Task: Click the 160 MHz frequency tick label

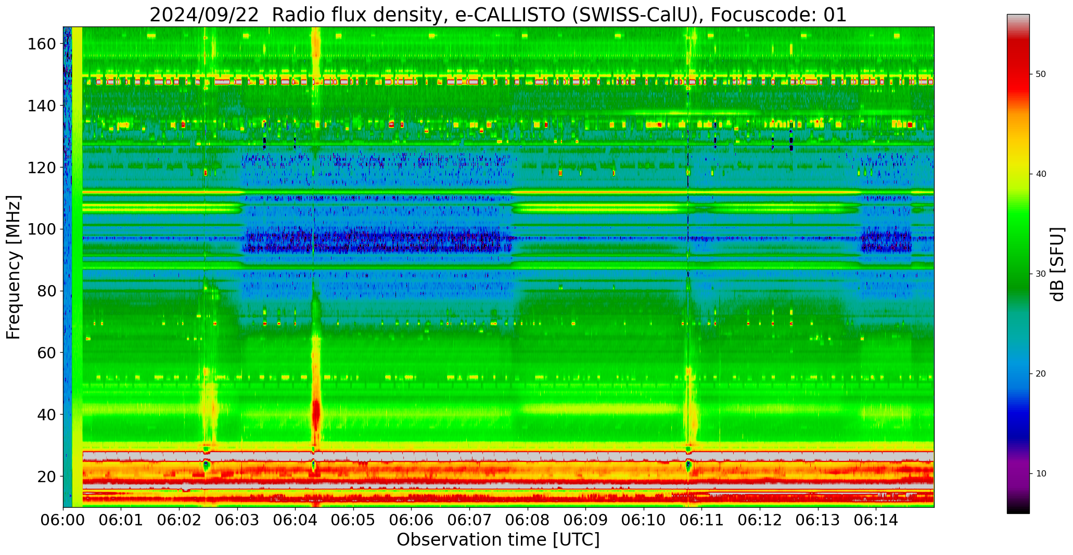Action: point(42,44)
